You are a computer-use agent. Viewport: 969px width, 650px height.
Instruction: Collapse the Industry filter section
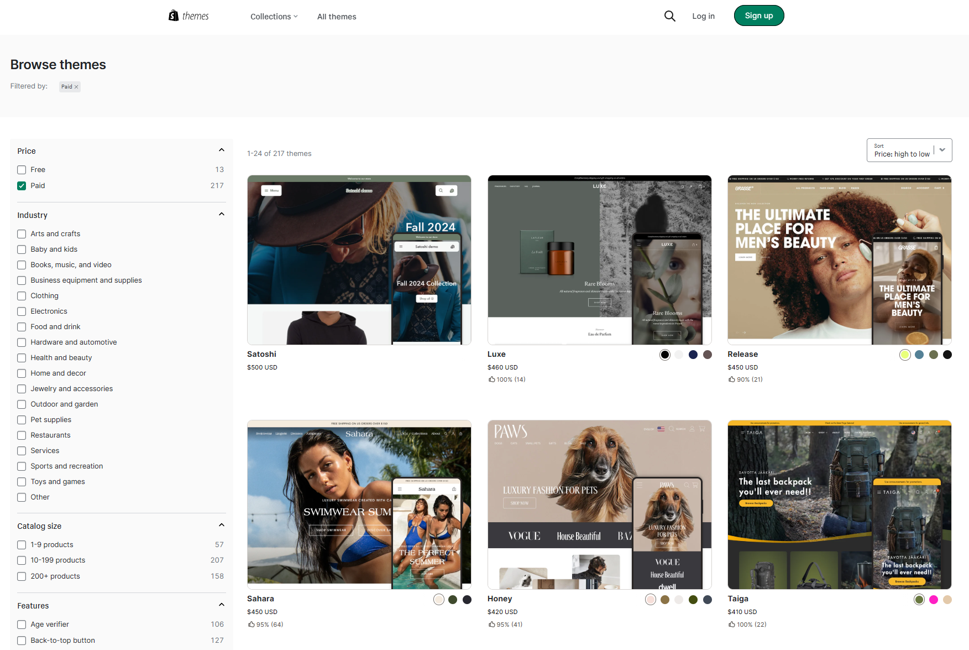tap(222, 215)
